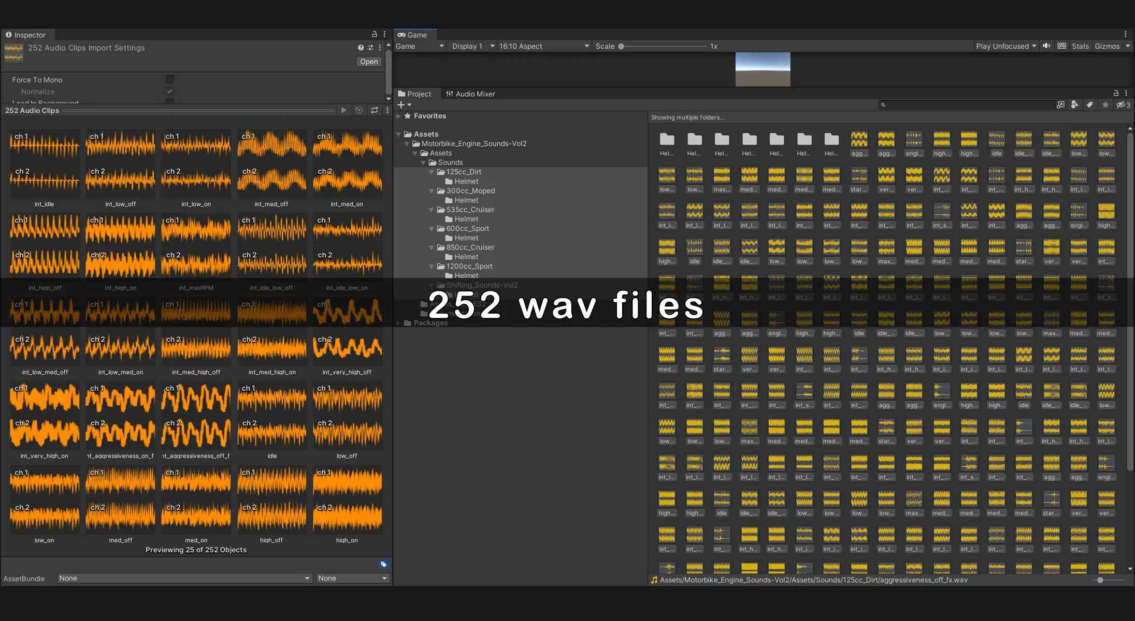Select the Game tab

coord(413,35)
